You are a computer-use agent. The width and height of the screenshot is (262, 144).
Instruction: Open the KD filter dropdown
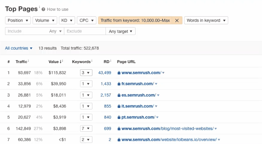(67, 20)
